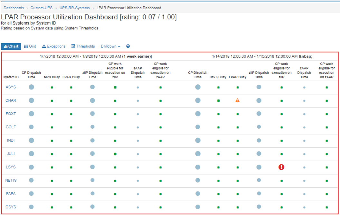The height and width of the screenshot is (215, 340).
Task: Click GOLF zIIP Dispatch Time circle, 1/14/2018 period
Action: point(259,127)
